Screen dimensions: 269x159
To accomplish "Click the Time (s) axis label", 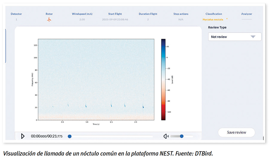I will coord(96,124).
